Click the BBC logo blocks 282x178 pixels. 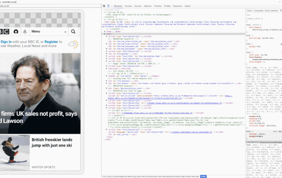point(5,31)
